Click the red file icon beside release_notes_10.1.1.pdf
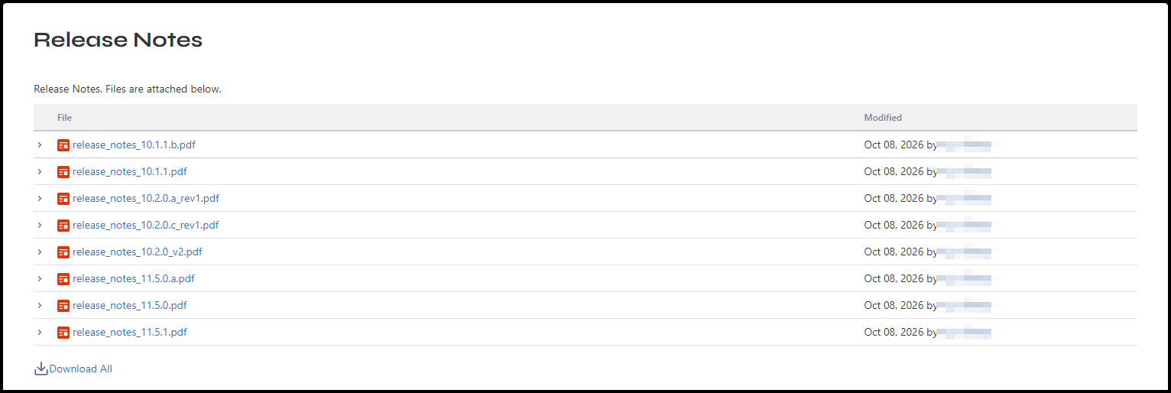The height and width of the screenshot is (393, 1171). (x=63, y=171)
